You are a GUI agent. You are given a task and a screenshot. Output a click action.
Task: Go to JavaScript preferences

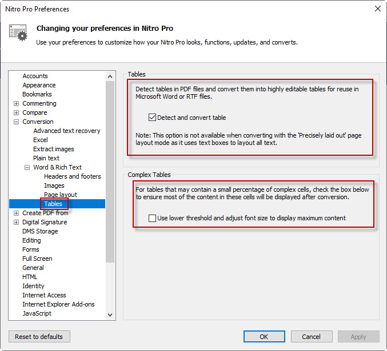[x=37, y=313]
